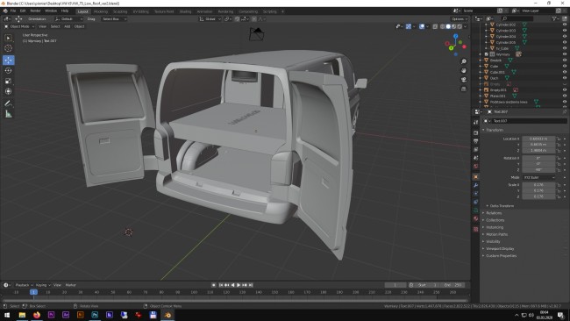Click the timeline Keying button
570x321 pixels.
[x=42, y=285]
